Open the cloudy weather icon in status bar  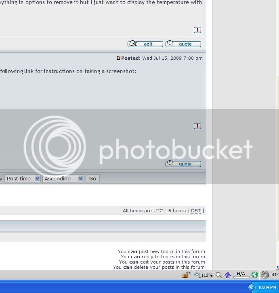coord(265,275)
